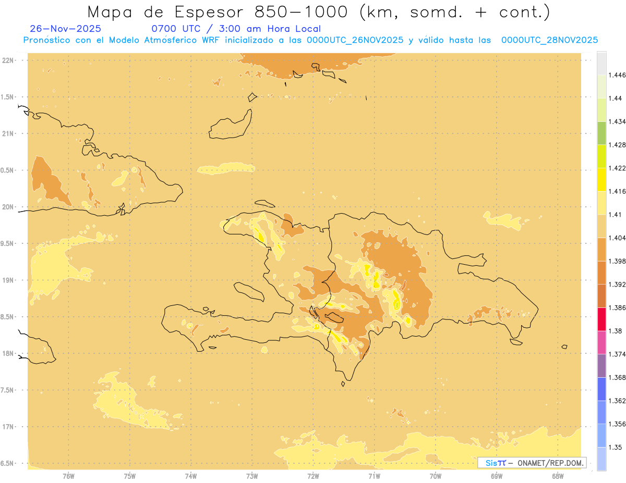Click the '1.422' colorbar value
The width and height of the screenshot is (626, 483).
tap(617, 168)
